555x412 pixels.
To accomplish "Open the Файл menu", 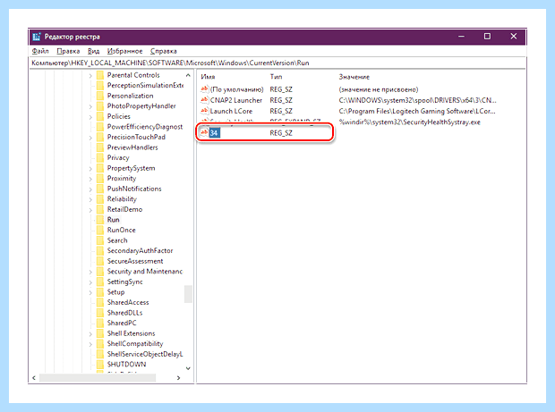I will 40,51.
